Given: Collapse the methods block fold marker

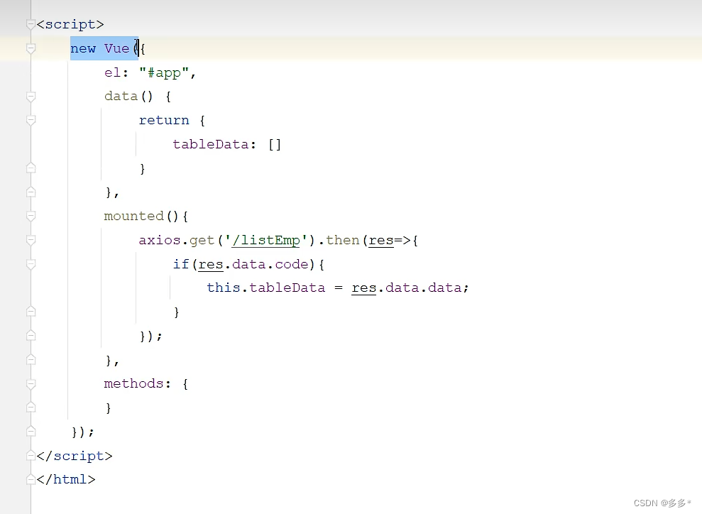Looking at the screenshot, I should coord(31,383).
